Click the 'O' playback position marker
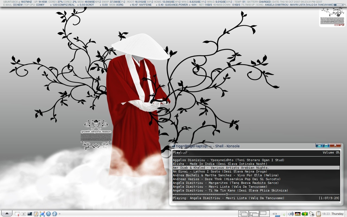 click(x=227, y=194)
